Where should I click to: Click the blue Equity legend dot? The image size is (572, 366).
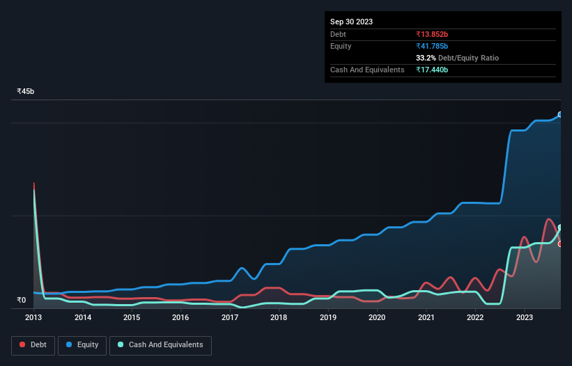(x=69, y=344)
